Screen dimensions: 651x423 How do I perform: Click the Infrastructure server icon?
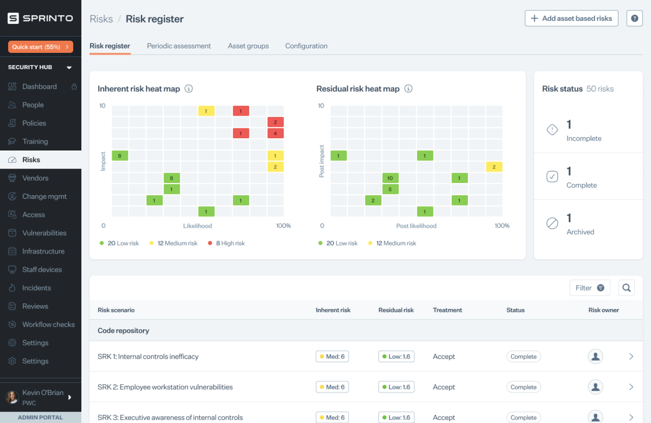(12, 251)
